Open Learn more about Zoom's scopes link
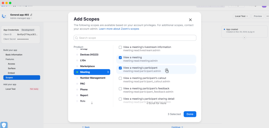The image size is (269, 128). tap(119, 29)
